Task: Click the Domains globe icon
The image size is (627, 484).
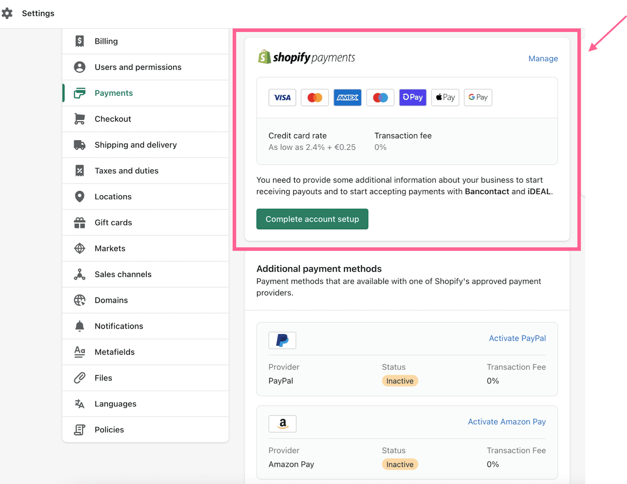Action: (80, 300)
